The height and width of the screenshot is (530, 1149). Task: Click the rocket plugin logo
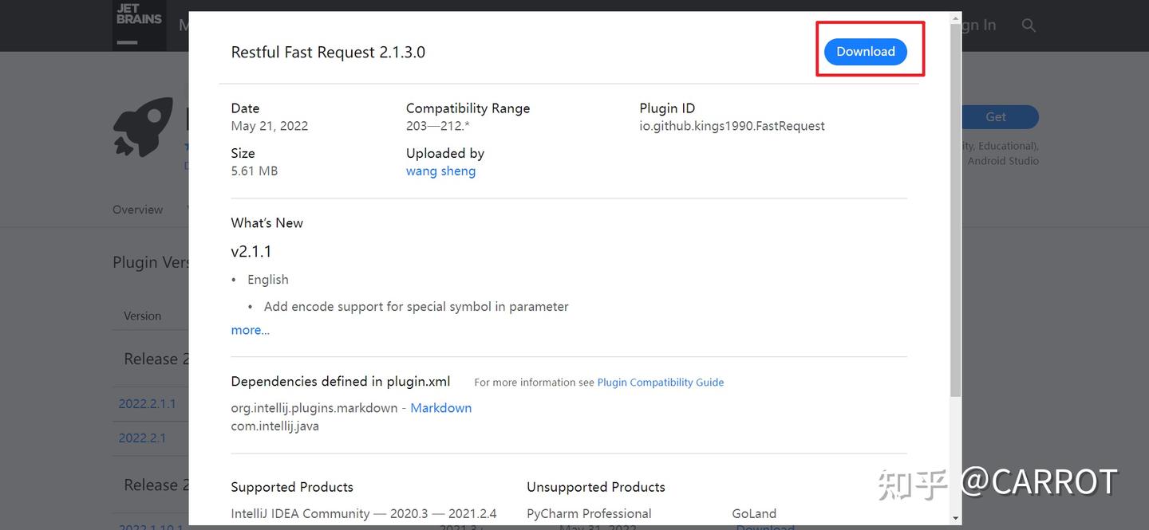(143, 127)
